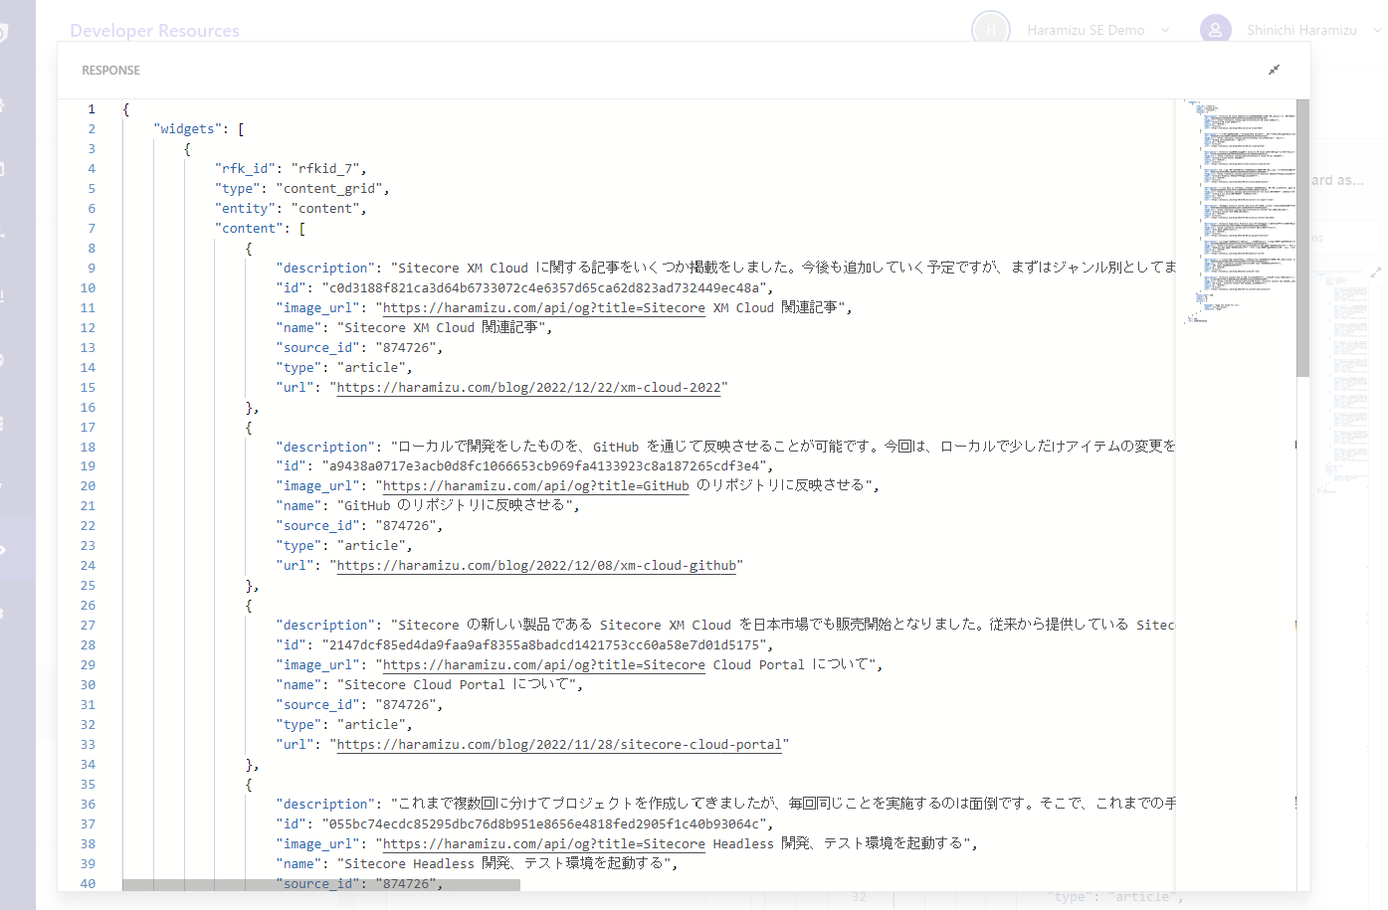
Task: Collapse the RESPONSE panel with the shrink icon
Action: [1274, 70]
